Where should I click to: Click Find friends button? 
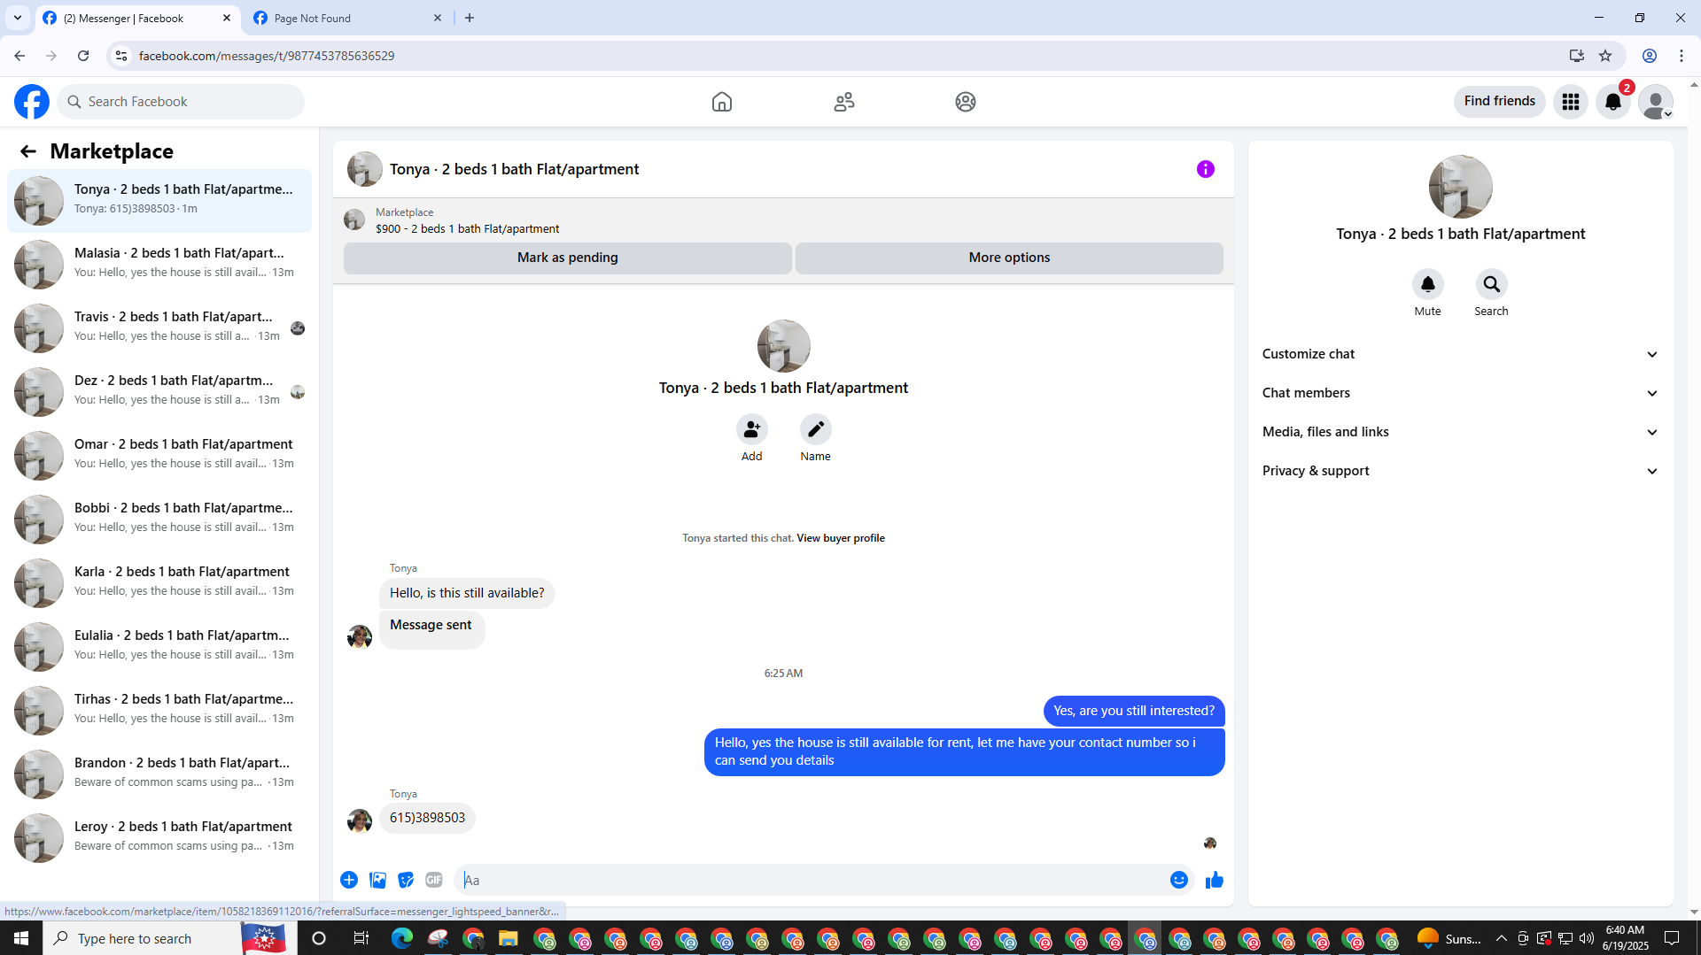1500,102
